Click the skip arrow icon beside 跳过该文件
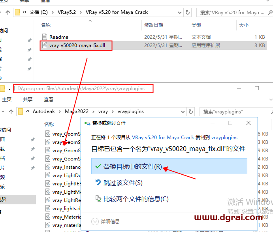The width and height of the screenshot is (273, 232). [x=98, y=182]
